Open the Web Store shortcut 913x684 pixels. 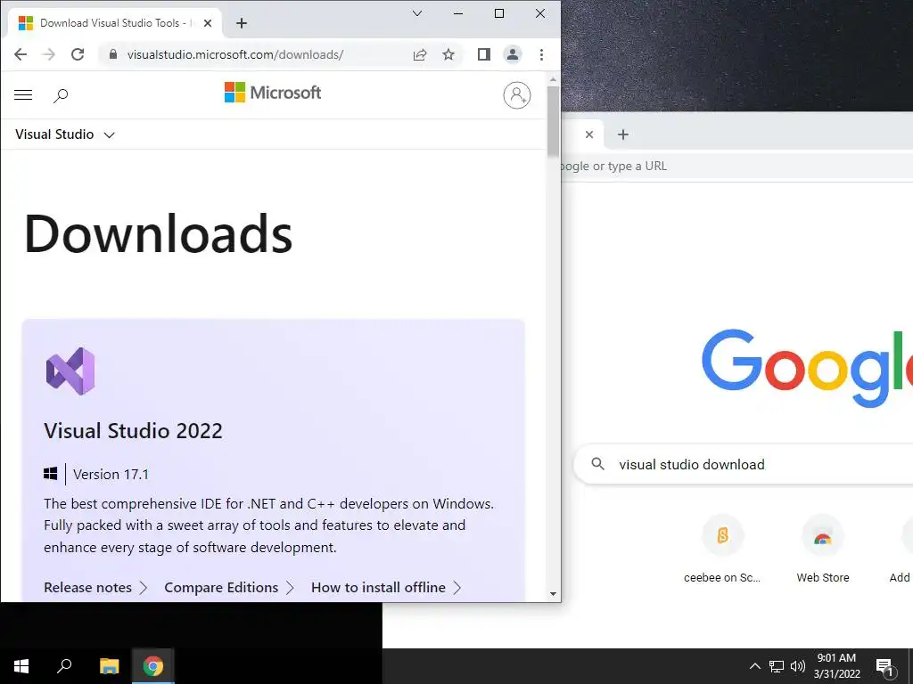(x=822, y=549)
